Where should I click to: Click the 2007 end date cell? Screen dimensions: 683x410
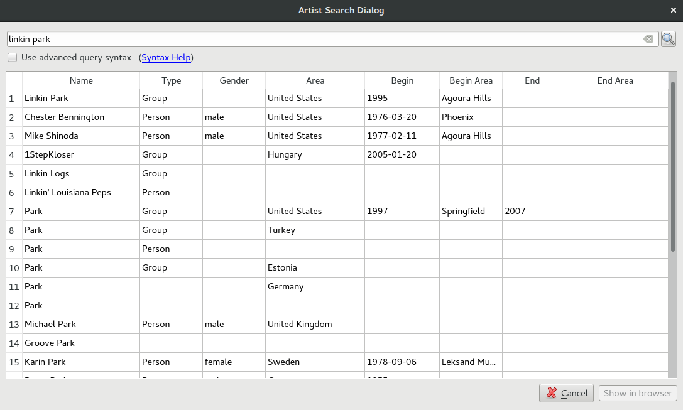click(x=532, y=211)
